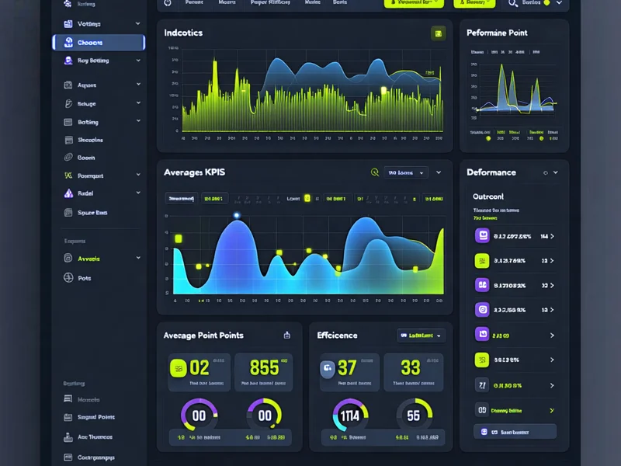Click the green icon button in Indcotics panel
The width and height of the screenshot is (621, 466).
click(x=439, y=33)
